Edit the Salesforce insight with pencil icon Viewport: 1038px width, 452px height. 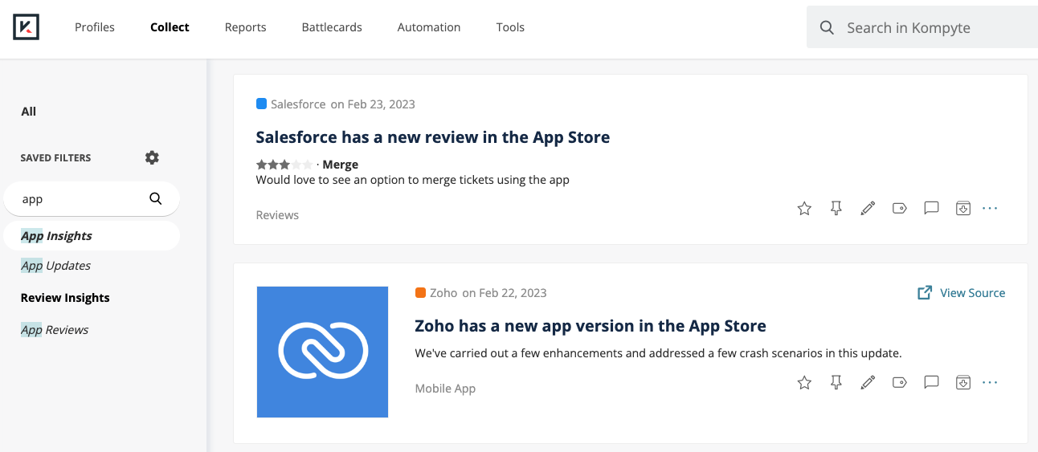(868, 209)
